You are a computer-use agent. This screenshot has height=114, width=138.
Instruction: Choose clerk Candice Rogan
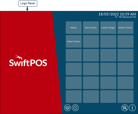click(108, 28)
